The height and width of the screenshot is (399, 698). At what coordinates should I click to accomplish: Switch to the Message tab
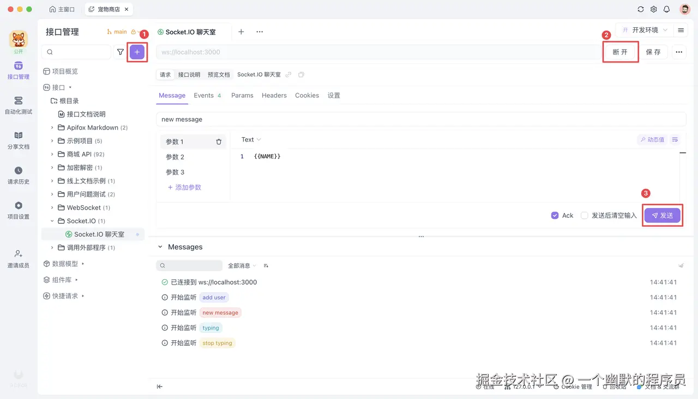click(172, 95)
